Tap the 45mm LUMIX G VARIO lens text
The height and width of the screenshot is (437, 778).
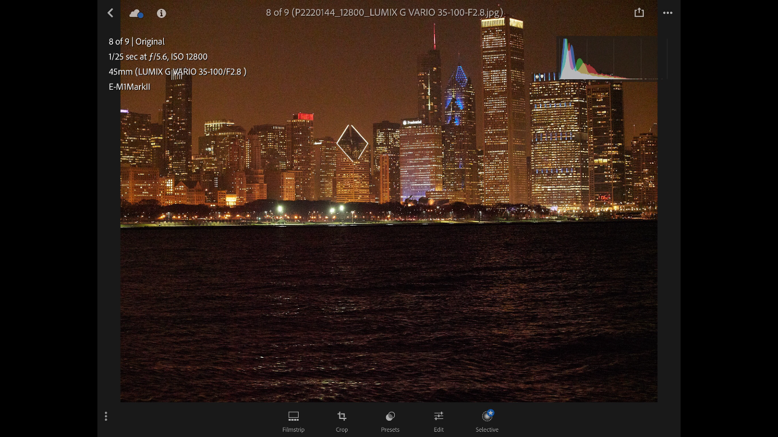click(177, 72)
